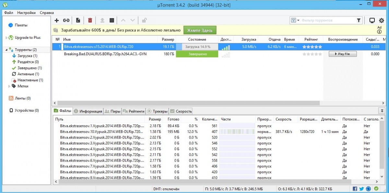Click the pieces bar of Vypusk 10 file
The width and height of the screenshot is (389, 193).
[237, 131]
